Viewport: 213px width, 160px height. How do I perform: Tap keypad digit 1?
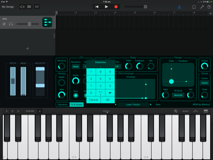point(91,86)
